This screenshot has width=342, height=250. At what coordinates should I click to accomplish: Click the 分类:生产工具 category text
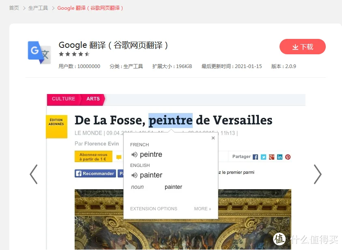coord(126,66)
